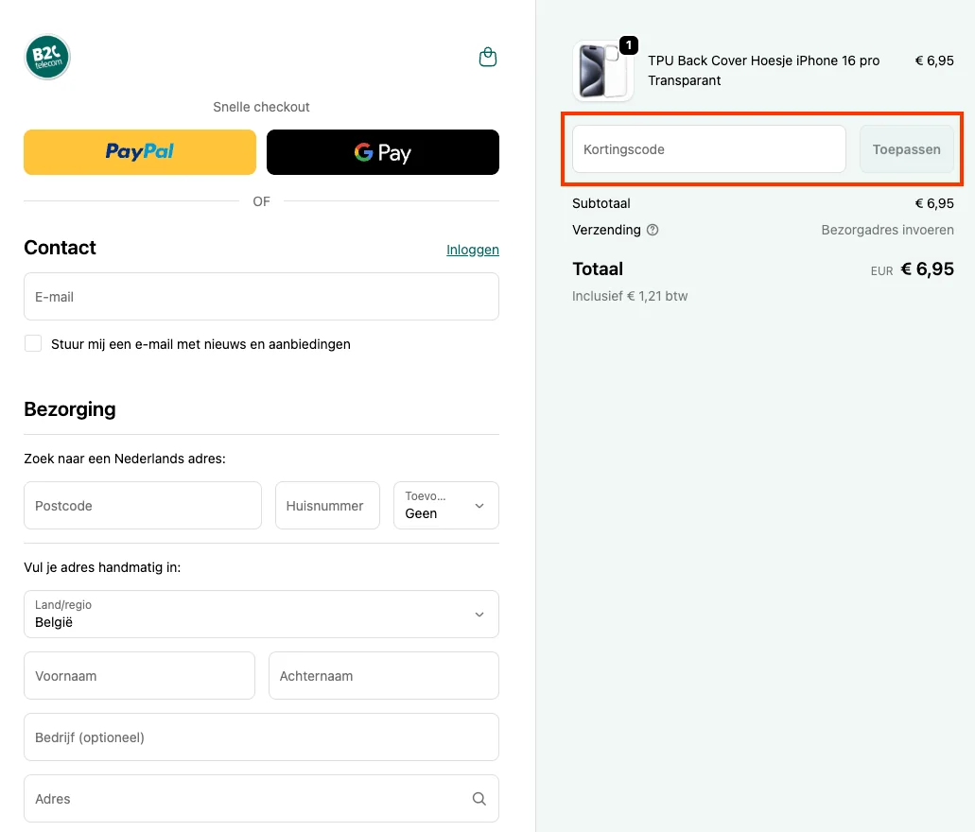Click the search magnifier in Adres field

(479, 799)
